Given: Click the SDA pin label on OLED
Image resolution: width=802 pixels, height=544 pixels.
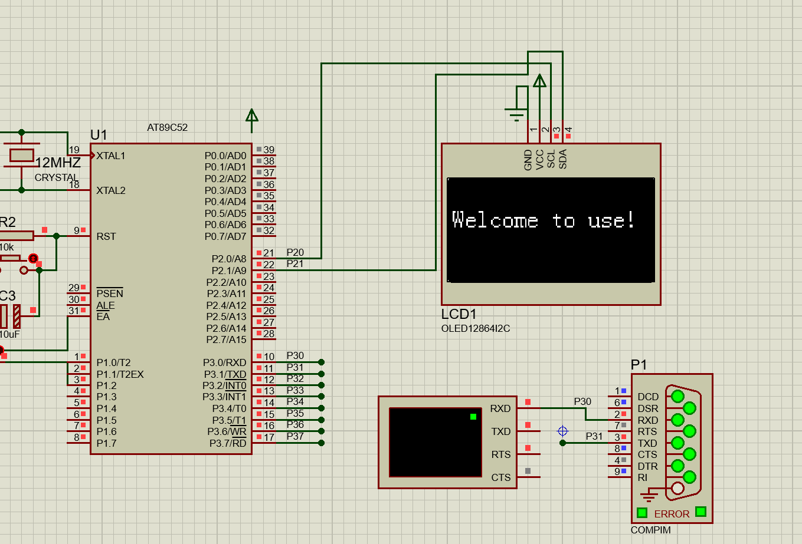Looking at the screenshot, I should [x=563, y=159].
